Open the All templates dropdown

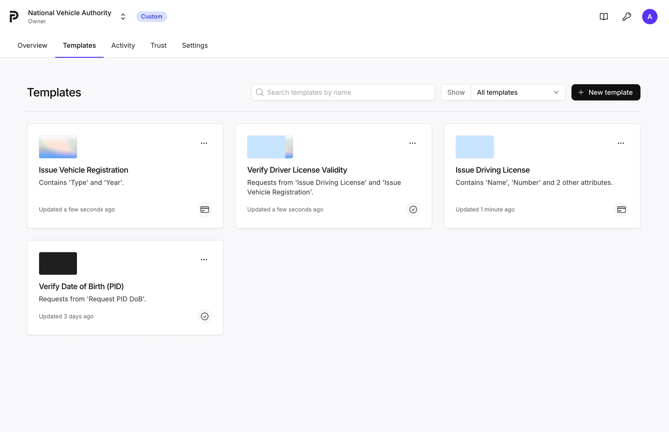pyautogui.click(x=518, y=92)
